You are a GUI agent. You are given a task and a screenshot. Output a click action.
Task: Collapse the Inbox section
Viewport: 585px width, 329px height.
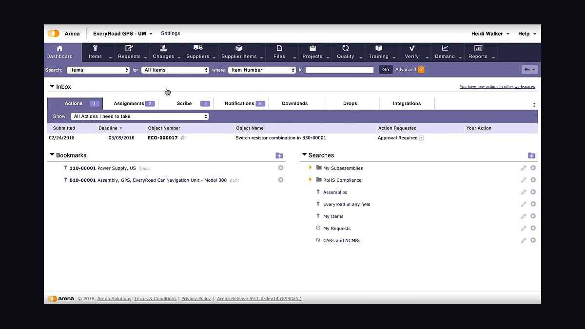[52, 87]
